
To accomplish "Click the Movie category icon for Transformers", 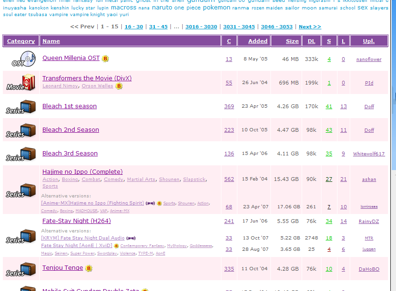I will point(21,83).
